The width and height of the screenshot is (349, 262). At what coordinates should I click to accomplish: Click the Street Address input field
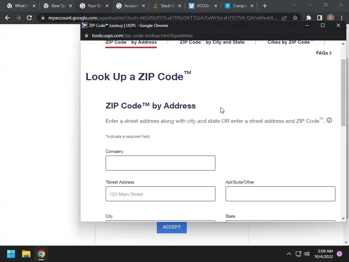[161, 194]
